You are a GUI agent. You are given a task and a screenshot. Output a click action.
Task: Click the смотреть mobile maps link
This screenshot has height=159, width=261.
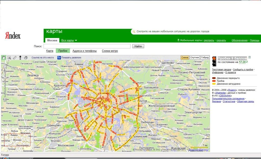click(x=209, y=40)
